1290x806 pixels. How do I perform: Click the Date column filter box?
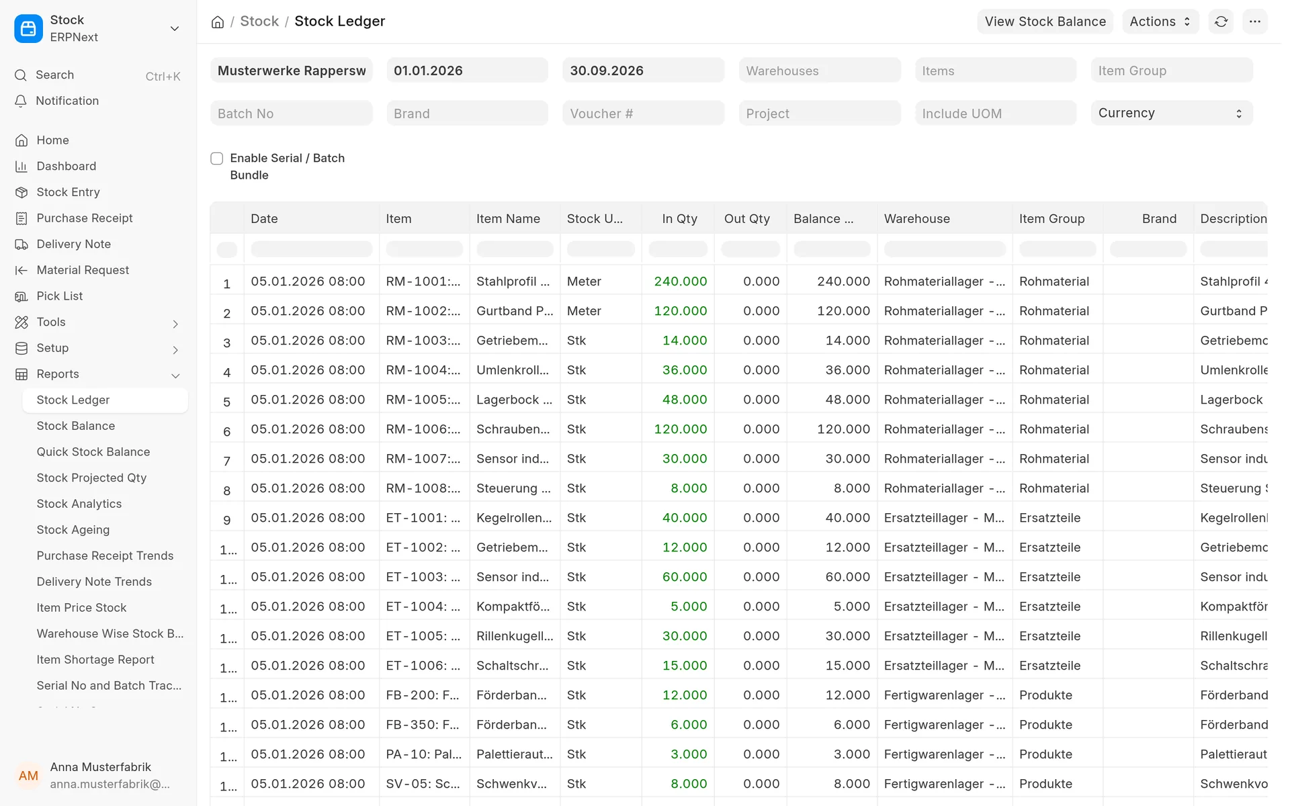pos(311,249)
